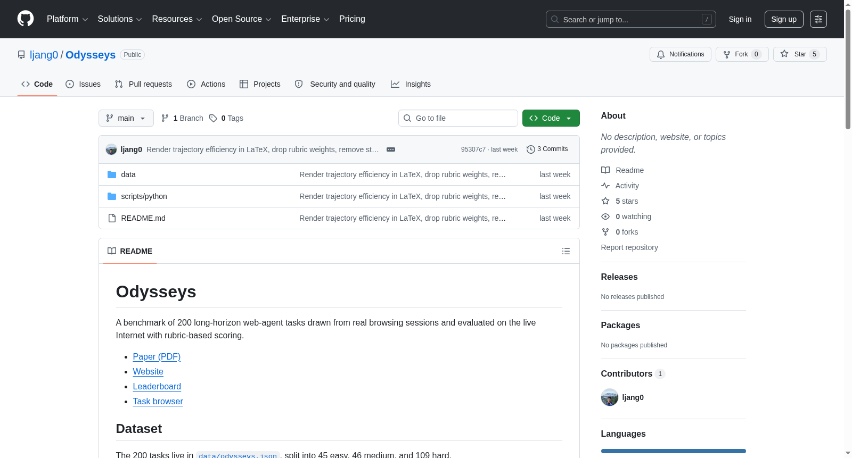Open the Website link in README
The image size is (852, 458).
click(148, 372)
